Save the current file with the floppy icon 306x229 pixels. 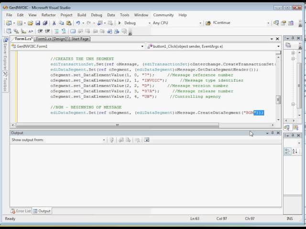[x=38, y=23]
